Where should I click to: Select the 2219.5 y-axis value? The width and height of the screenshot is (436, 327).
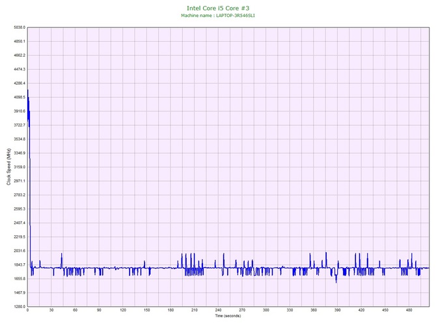tap(20, 237)
